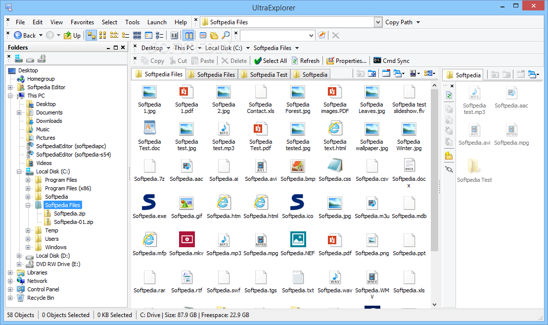Open the filter combo box dropdown
The width and height of the screenshot is (548, 325).
coord(311,35)
